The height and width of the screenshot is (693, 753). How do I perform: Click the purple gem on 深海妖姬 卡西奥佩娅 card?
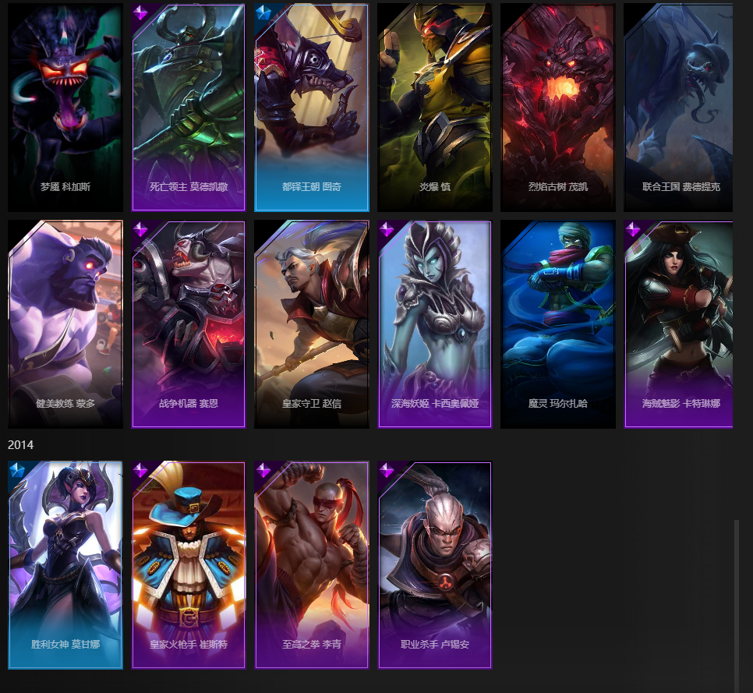pyautogui.click(x=387, y=229)
